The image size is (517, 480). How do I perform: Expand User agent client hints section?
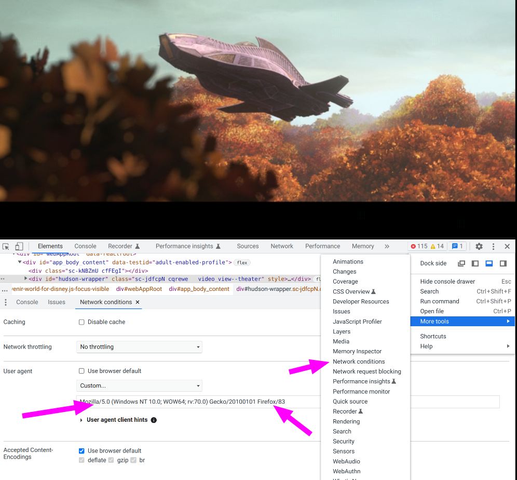[x=81, y=420]
